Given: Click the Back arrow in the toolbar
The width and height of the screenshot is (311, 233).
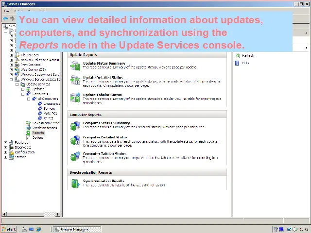Looking at the screenshot, I should coord(5,18).
